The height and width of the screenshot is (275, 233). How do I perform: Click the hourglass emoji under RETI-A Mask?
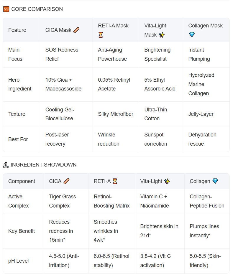click(101, 35)
